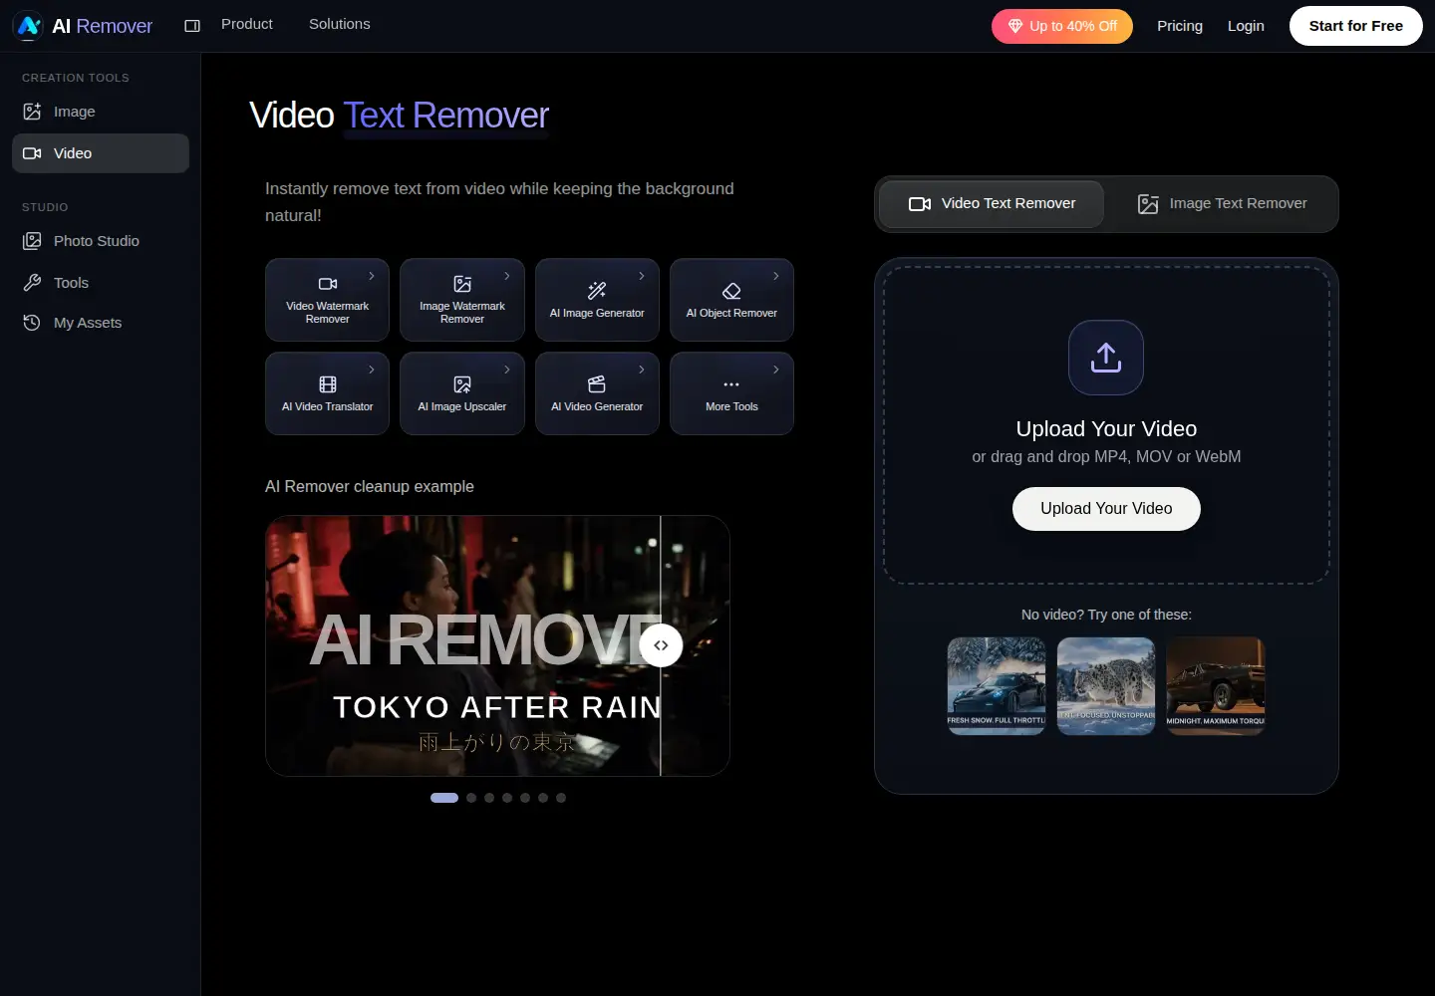Open the Solutions menu
The width and height of the screenshot is (1435, 996).
340,24
